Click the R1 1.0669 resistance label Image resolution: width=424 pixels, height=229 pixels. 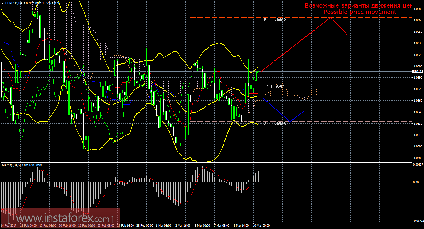point(275,19)
